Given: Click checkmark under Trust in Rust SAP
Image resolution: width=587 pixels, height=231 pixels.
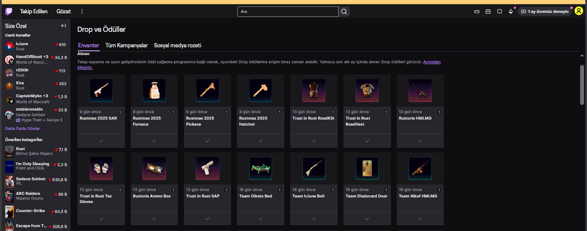Looking at the screenshot, I should pyautogui.click(x=208, y=219).
